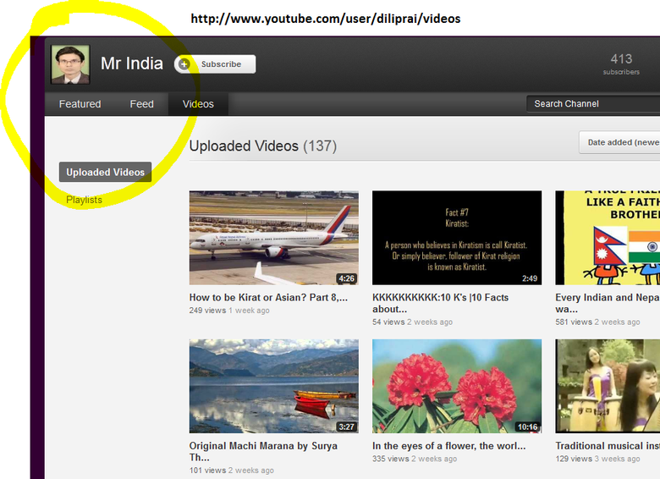The image size is (660, 479).
Task: Open the Playlists link in sidebar
Action: pyautogui.click(x=84, y=200)
